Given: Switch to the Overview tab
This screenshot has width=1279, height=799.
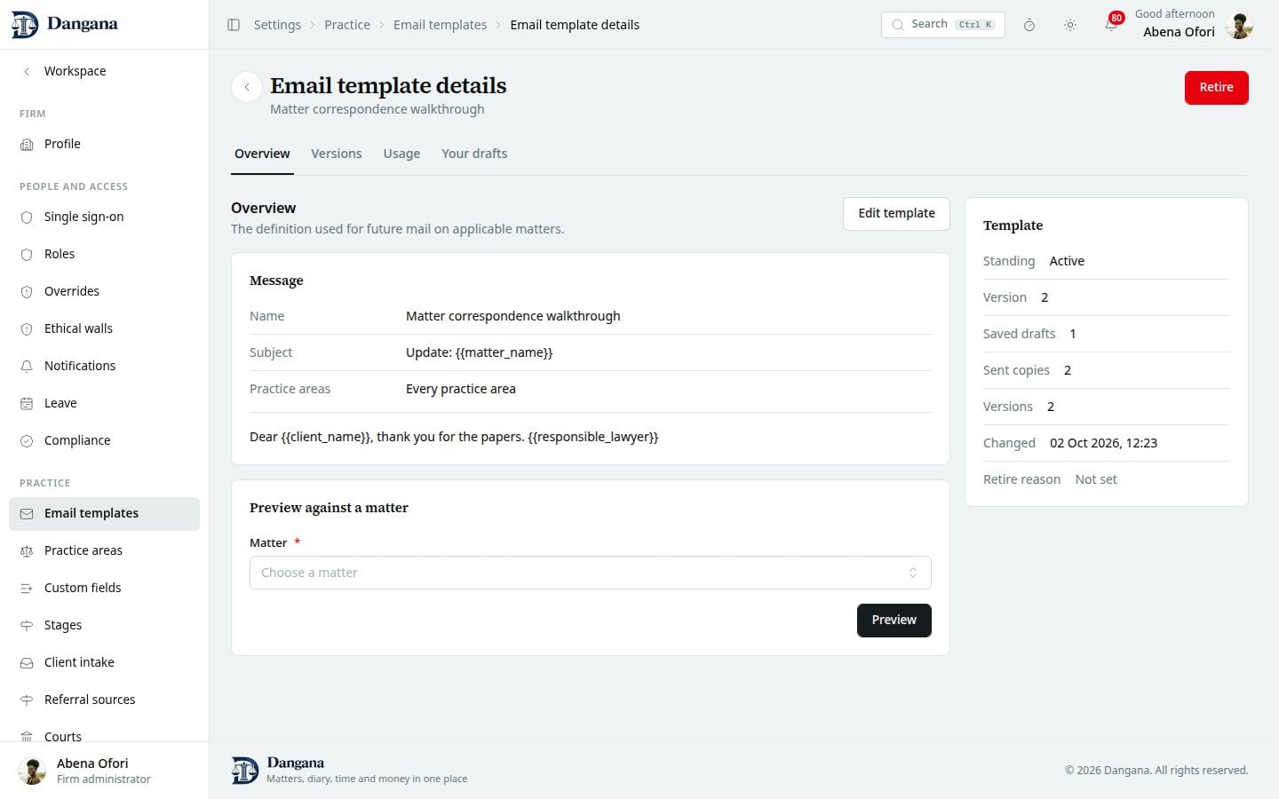Looking at the screenshot, I should [262, 154].
